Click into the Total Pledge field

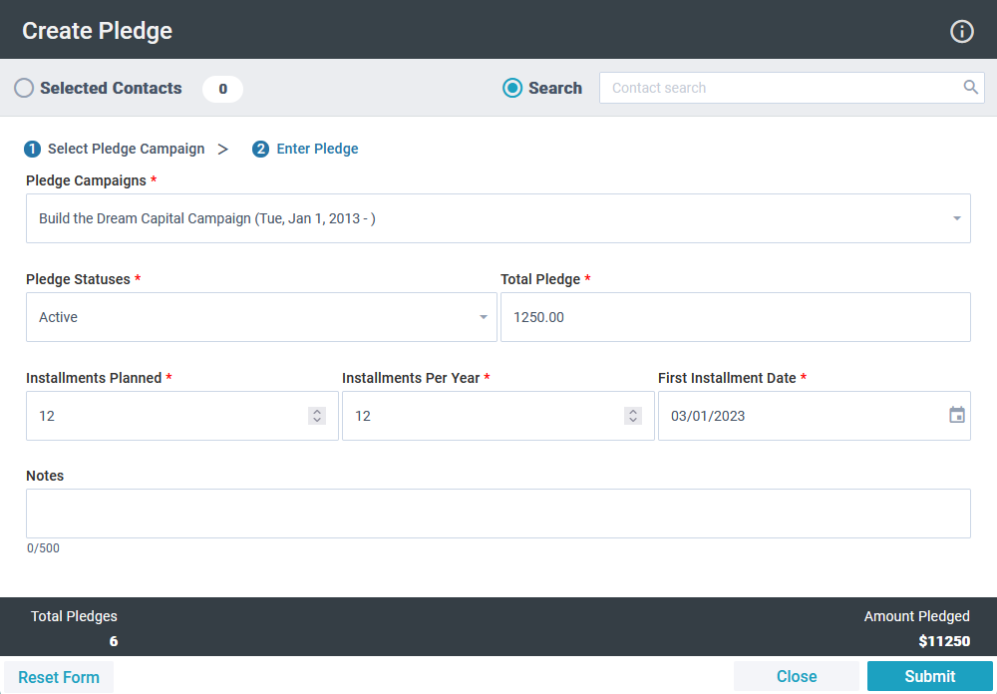point(735,317)
